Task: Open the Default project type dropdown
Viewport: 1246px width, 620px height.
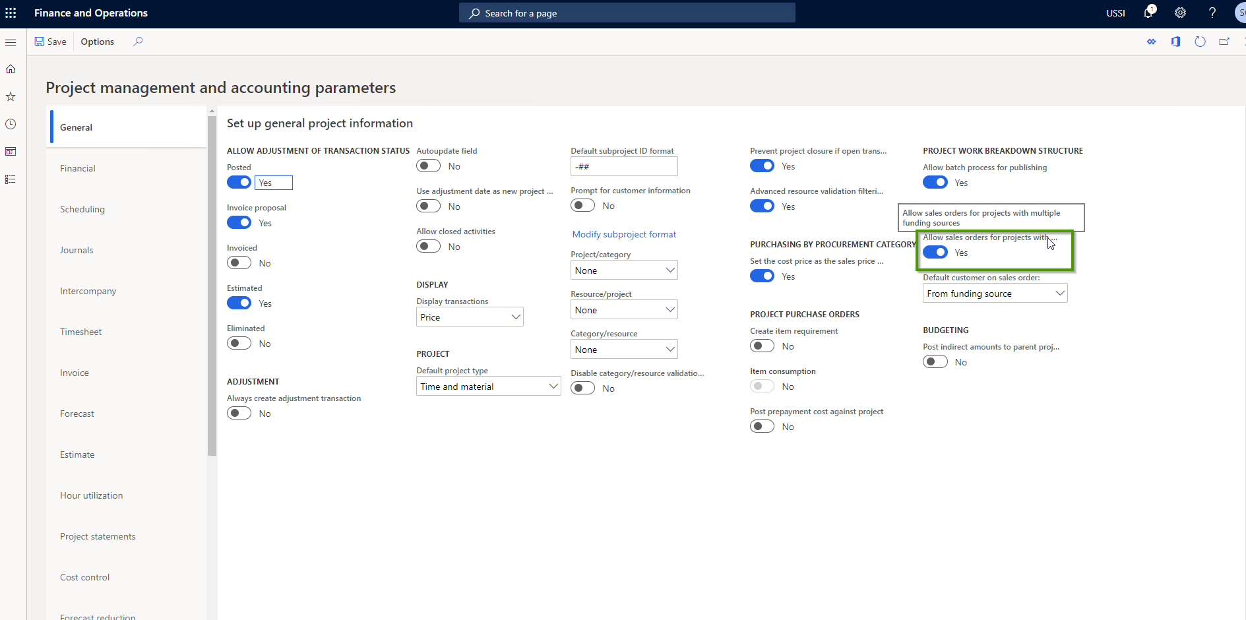Action: coord(488,386)
